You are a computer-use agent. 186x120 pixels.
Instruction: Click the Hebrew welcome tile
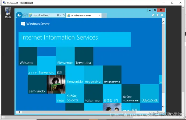tap(112, 75)
